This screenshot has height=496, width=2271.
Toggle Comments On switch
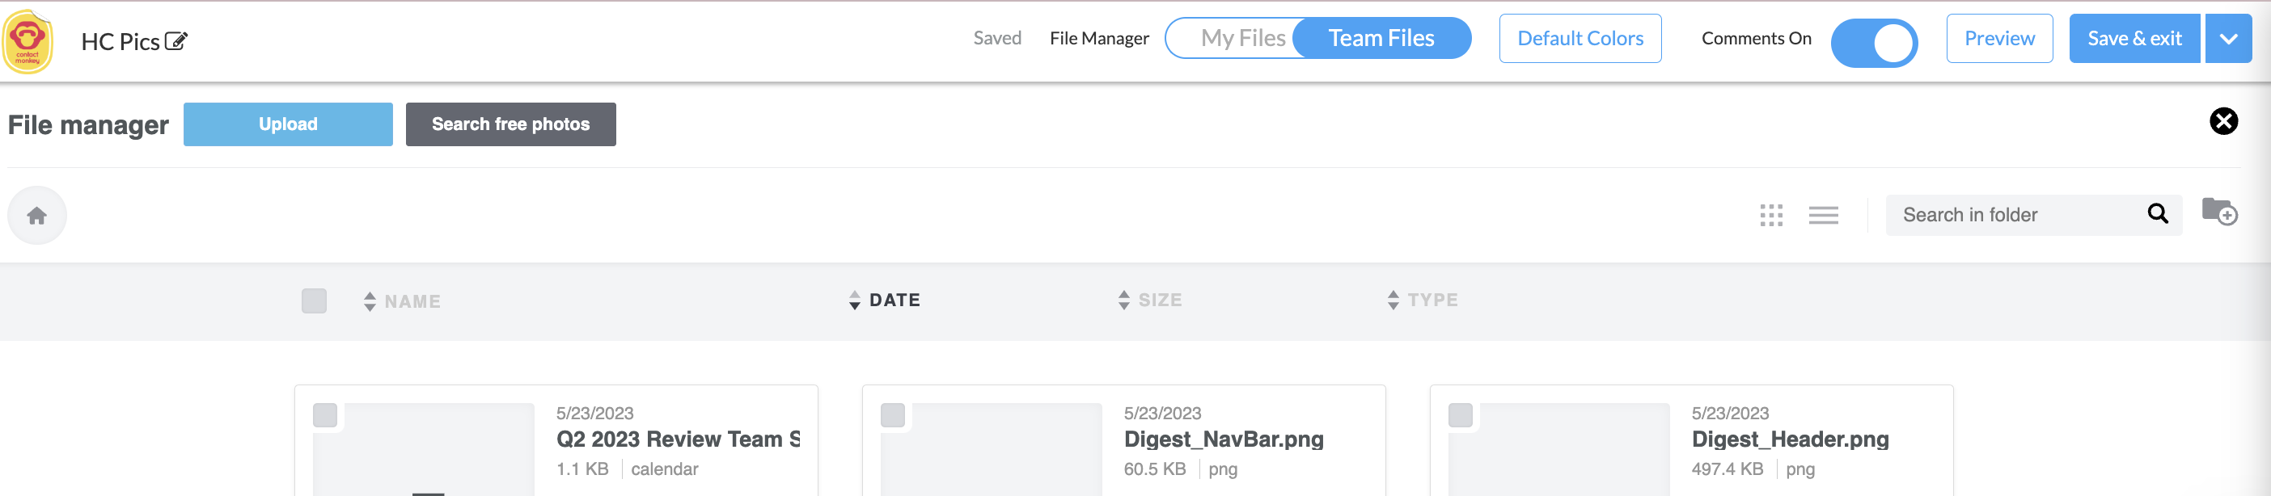coord(1874,42)
